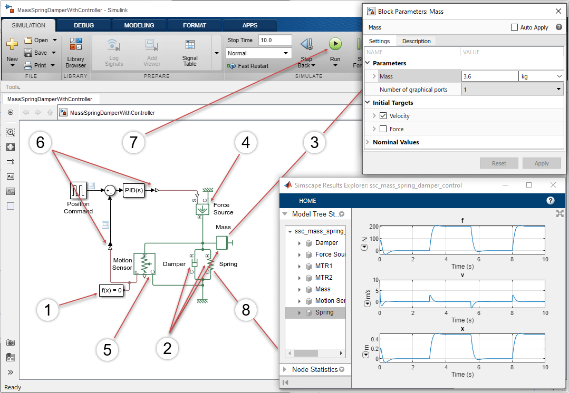Click the sum junction block
569x393 pixels.
point(110,190)
